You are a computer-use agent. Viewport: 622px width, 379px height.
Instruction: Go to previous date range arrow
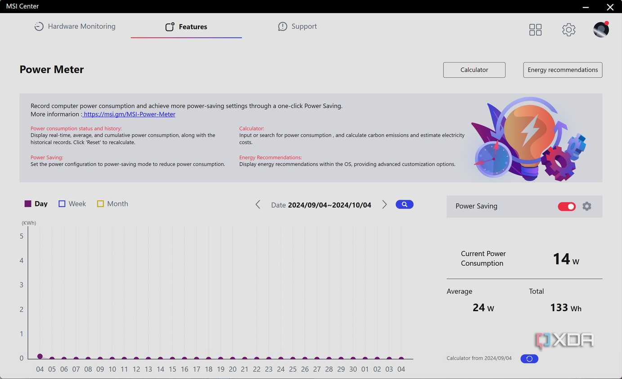pyautogui.click(x=258, y=204)
